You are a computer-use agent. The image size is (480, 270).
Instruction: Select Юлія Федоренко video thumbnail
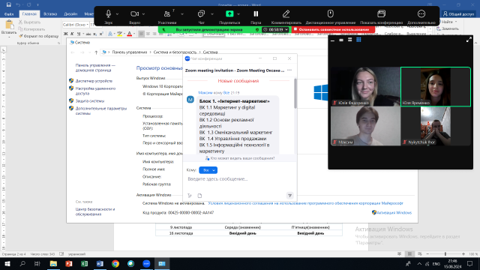[x=365, y=87]
